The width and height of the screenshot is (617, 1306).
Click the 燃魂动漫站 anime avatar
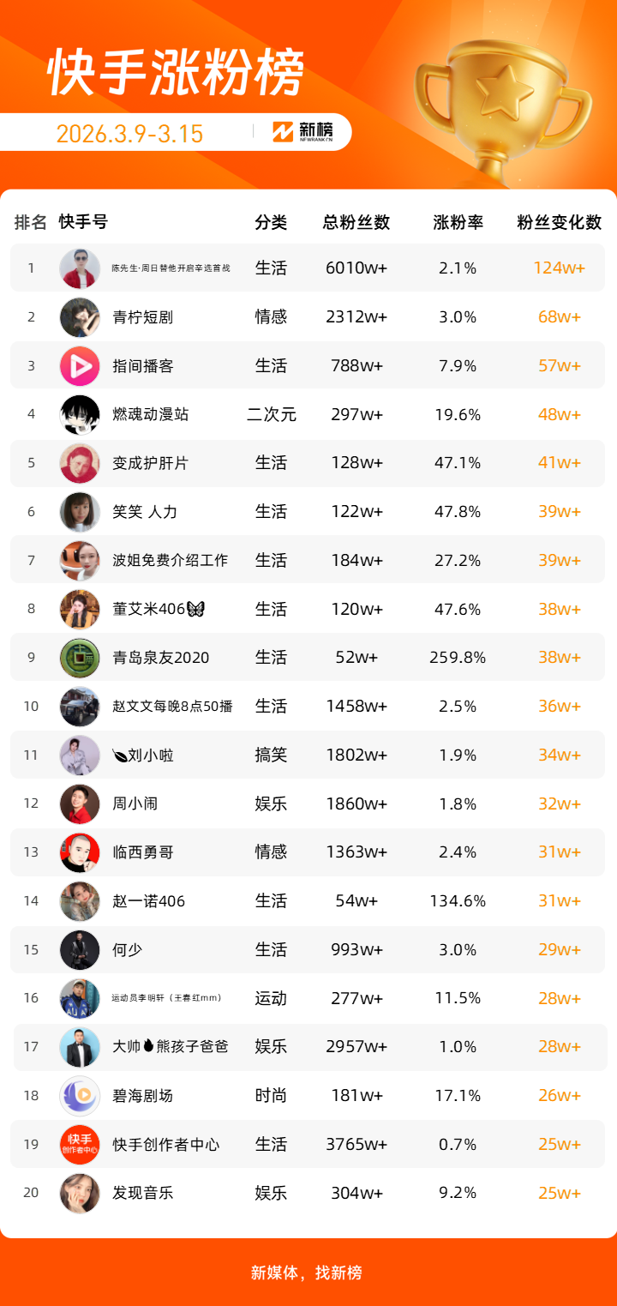80,415
